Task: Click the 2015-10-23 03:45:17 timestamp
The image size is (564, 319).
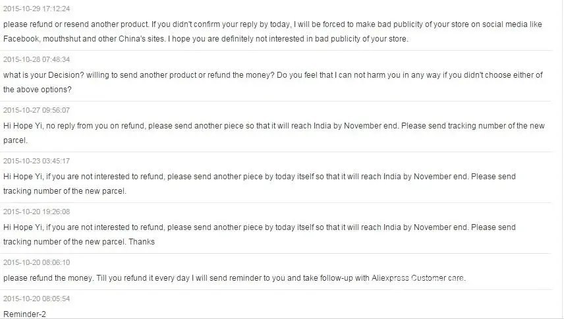Action: tap(37, 161)
